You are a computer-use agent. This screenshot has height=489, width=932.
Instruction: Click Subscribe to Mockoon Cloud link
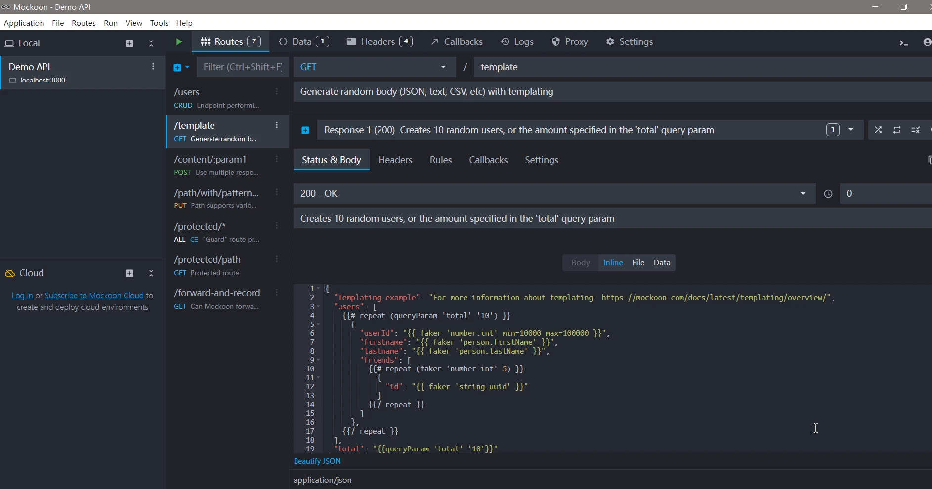[x=94, y=296]
